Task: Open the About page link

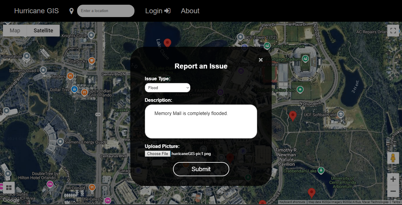Action: tap(190, 11)
